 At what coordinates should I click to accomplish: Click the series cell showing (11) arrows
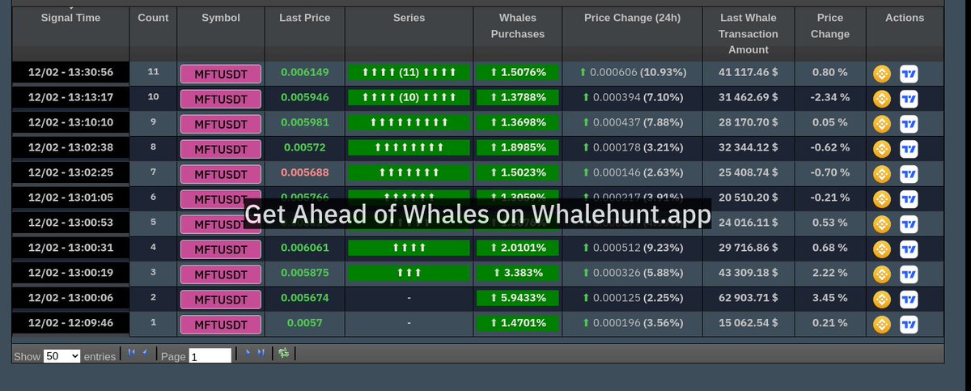coord(409,73)
